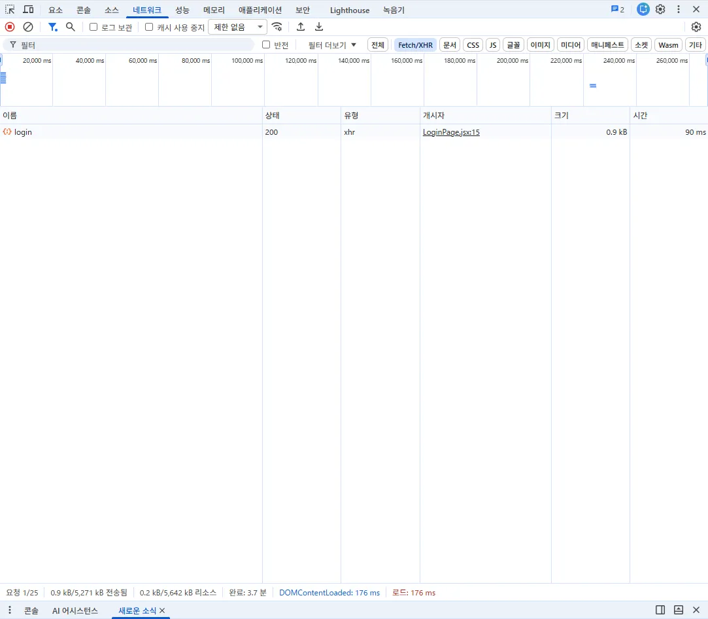Expand the 필터 더보기 dropdown
708x619 pixels.
[x=332, y=45]
